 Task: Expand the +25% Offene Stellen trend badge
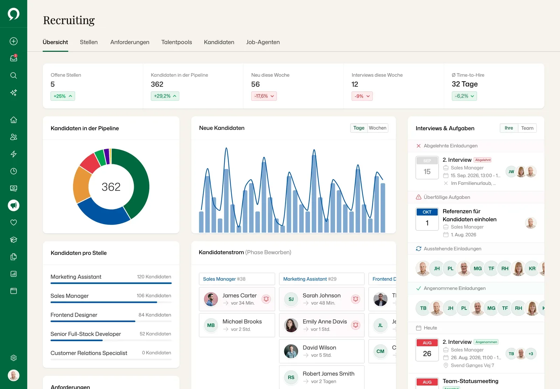click(x=63, y=96)
